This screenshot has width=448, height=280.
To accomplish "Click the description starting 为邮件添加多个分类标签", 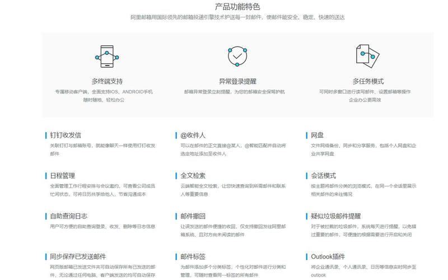I will coord(233,271).
